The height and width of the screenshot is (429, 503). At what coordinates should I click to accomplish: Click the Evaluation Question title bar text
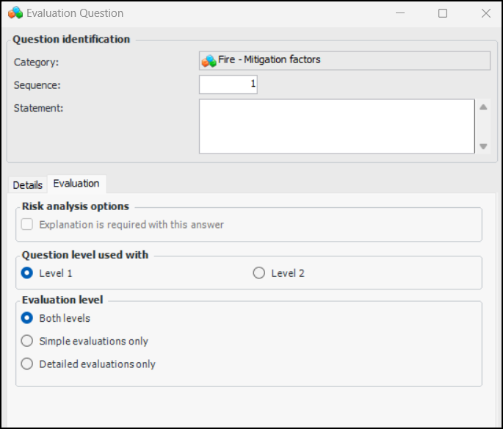[75, 13]
